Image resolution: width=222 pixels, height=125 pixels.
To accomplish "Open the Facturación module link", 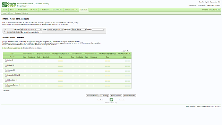I will tap(202, 6).
